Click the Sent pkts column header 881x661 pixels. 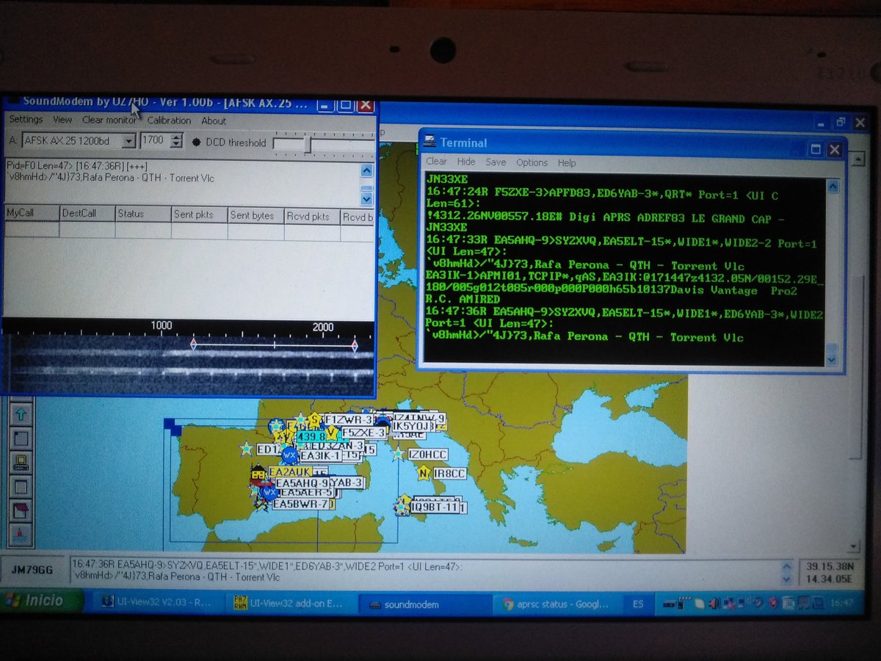[x=199, y=214]
